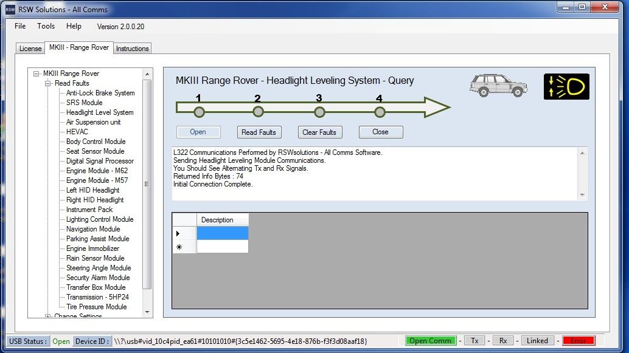Viewport: 629px width, 353px height.
Task: Select Engine Immobilizer in tree
Action: (x=92, y=248)
